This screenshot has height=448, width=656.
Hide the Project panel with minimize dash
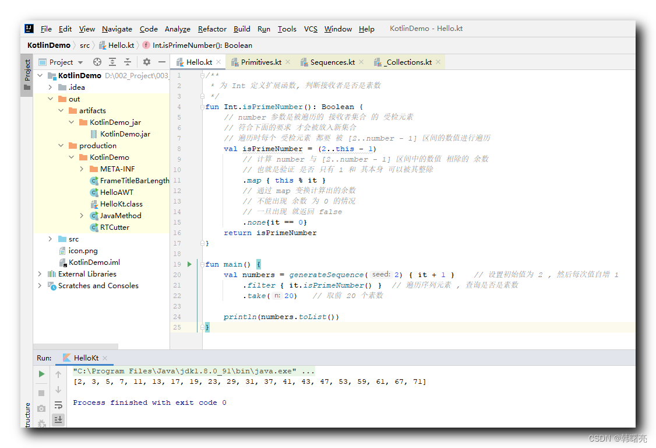[162, 62]
